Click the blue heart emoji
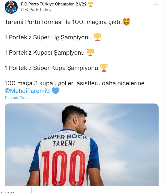The width and height of the screenshot is (167, 193). (x=55, y=91)
